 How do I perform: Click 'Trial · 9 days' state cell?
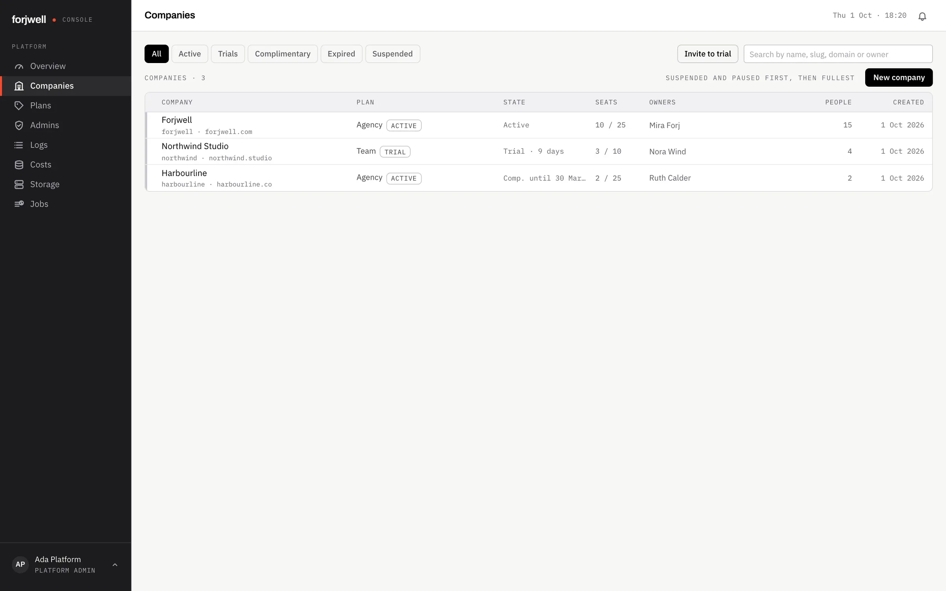tap(533, 151)
